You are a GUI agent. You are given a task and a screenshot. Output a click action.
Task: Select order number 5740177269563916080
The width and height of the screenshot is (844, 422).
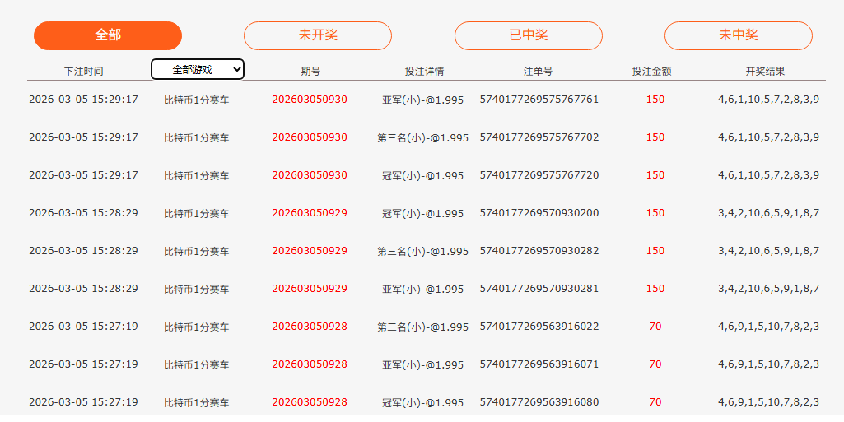(539, 402)
